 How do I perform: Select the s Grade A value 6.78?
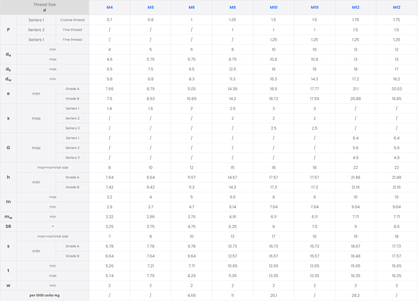click(x=110, y=246)
